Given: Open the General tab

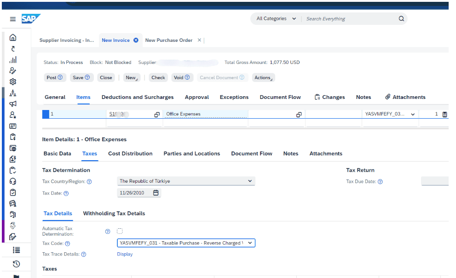Looking at the screenshot, I should point(55,97).
